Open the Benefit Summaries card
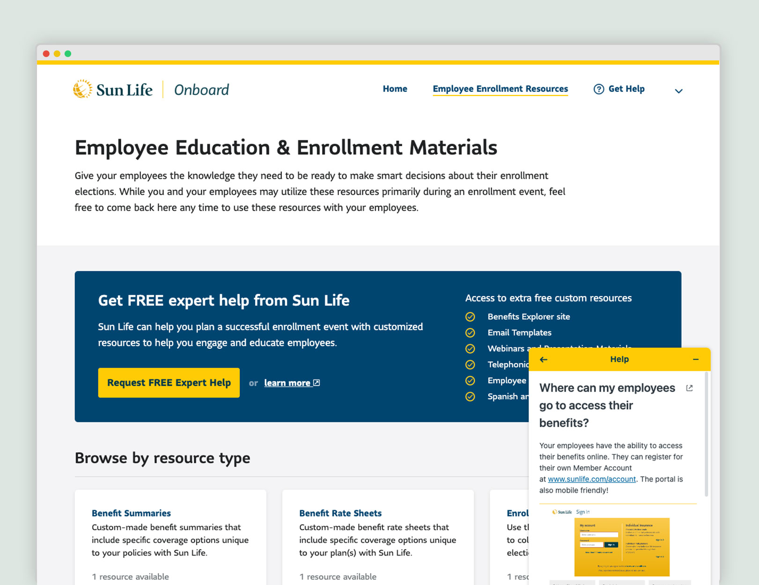759x585 pixels. tap(170, 537)
